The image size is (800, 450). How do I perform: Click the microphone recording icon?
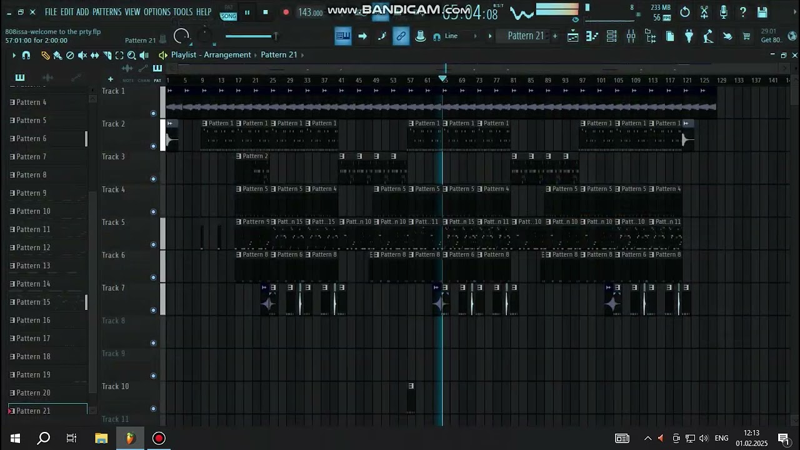pyautogui.click(x=724, y=12)
